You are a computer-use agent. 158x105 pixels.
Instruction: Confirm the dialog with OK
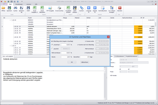coord(72,62)
